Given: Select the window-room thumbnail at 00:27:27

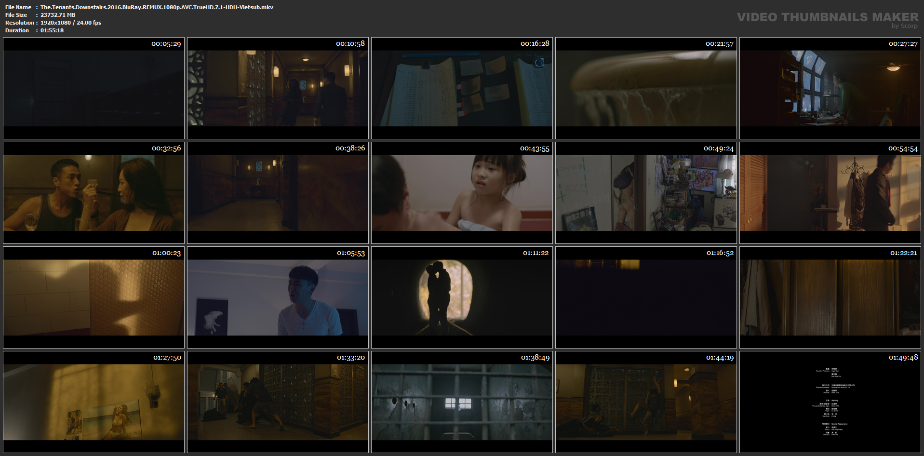Looking at the screenshot, I should click(x=830, y=88).
